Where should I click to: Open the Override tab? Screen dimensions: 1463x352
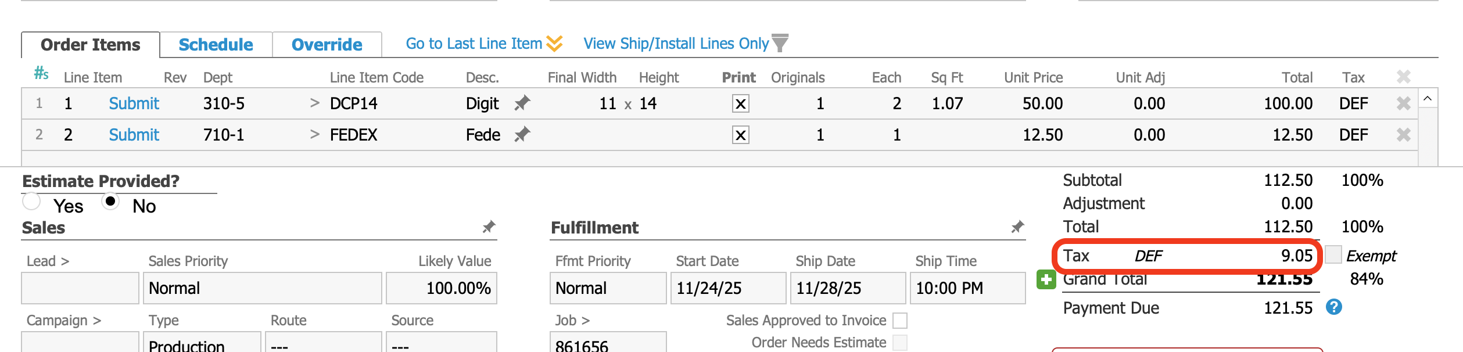pyautogui.click(x=327, y=45)
